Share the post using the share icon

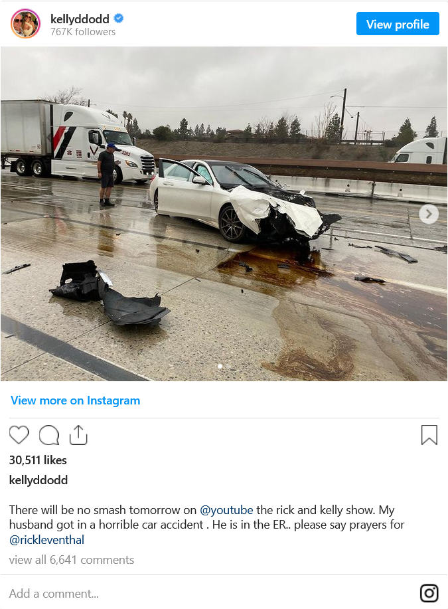[78, 434]
